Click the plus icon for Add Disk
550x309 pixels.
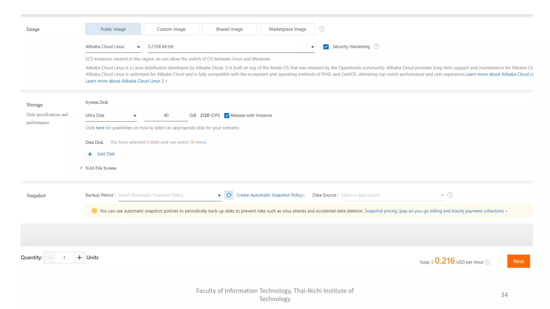coord(90,154)
